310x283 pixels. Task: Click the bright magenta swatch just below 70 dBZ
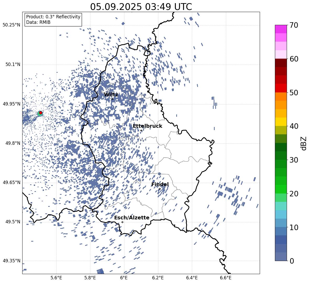pyautogui.click(x=281, y=29)
